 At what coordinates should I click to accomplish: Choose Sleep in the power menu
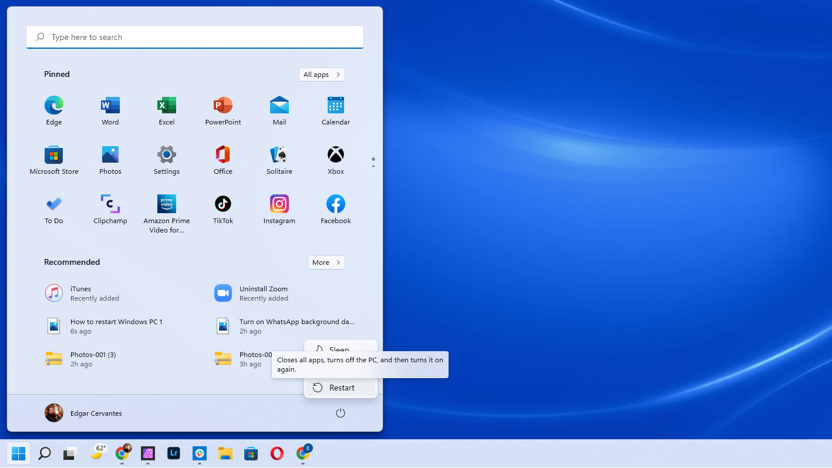click(341, 348)
